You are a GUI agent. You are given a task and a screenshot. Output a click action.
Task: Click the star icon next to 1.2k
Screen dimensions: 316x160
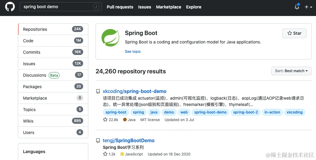(105, 154)
